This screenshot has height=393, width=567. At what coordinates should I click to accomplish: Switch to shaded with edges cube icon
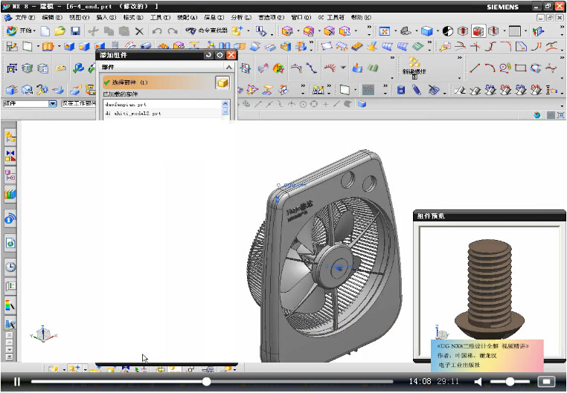[x=427, y=31]
